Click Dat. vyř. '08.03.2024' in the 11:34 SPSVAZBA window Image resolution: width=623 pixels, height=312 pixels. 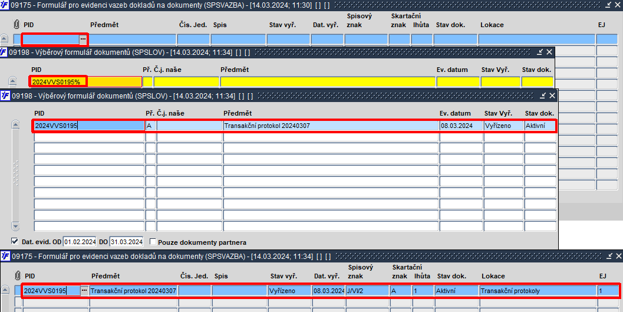pos(328,291)
